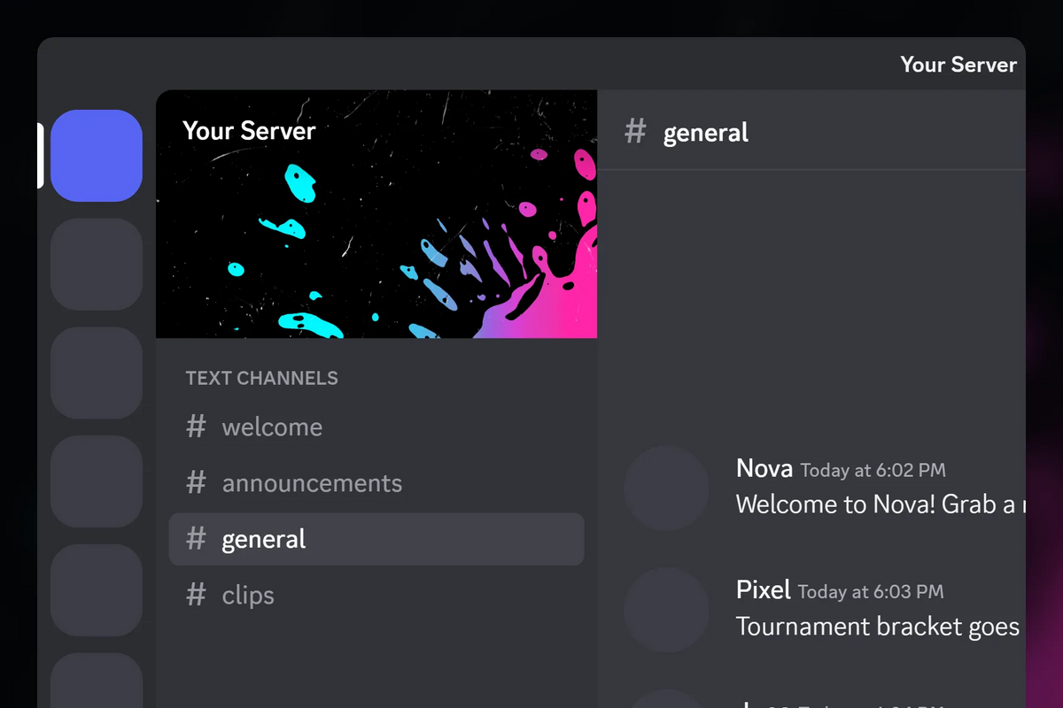Open the clips channel

(376, 596)
